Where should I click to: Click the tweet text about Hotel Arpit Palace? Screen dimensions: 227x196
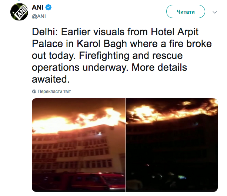122,56
